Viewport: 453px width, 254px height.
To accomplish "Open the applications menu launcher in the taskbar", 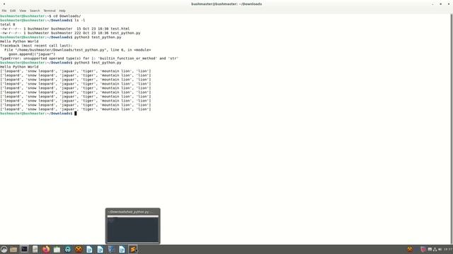I will point(4,249).
